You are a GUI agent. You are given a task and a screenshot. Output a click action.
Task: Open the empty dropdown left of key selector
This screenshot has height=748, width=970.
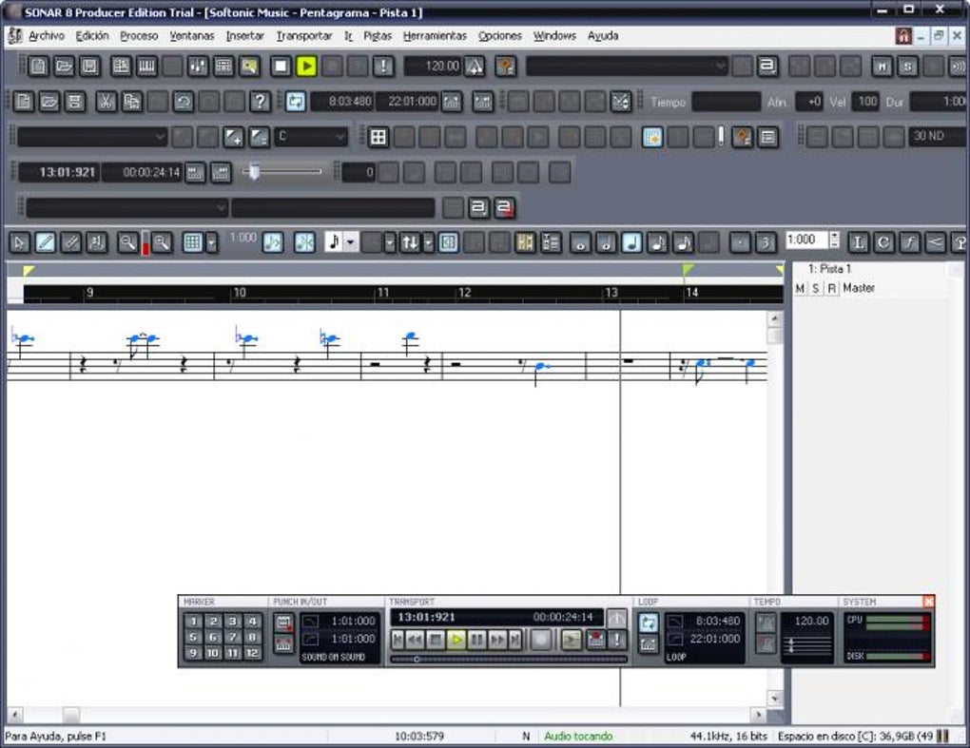[91, 137]
